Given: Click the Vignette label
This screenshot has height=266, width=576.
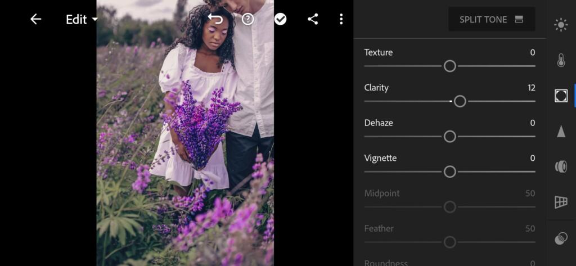Looking at the screenshot, I should coord(380,159).
